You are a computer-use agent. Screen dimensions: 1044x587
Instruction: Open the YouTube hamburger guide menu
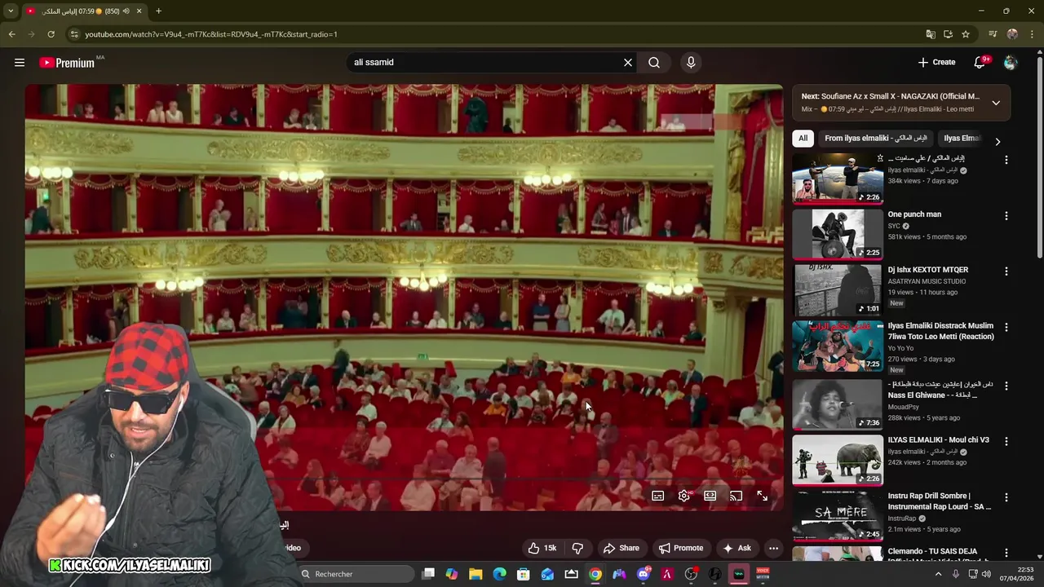click(20, 62)
